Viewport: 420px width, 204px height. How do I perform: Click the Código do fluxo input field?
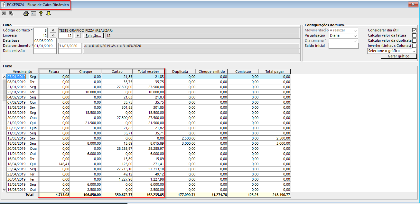(x=41, y=30)
